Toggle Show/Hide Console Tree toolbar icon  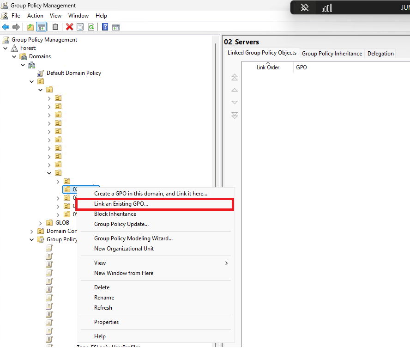point(41,27)
